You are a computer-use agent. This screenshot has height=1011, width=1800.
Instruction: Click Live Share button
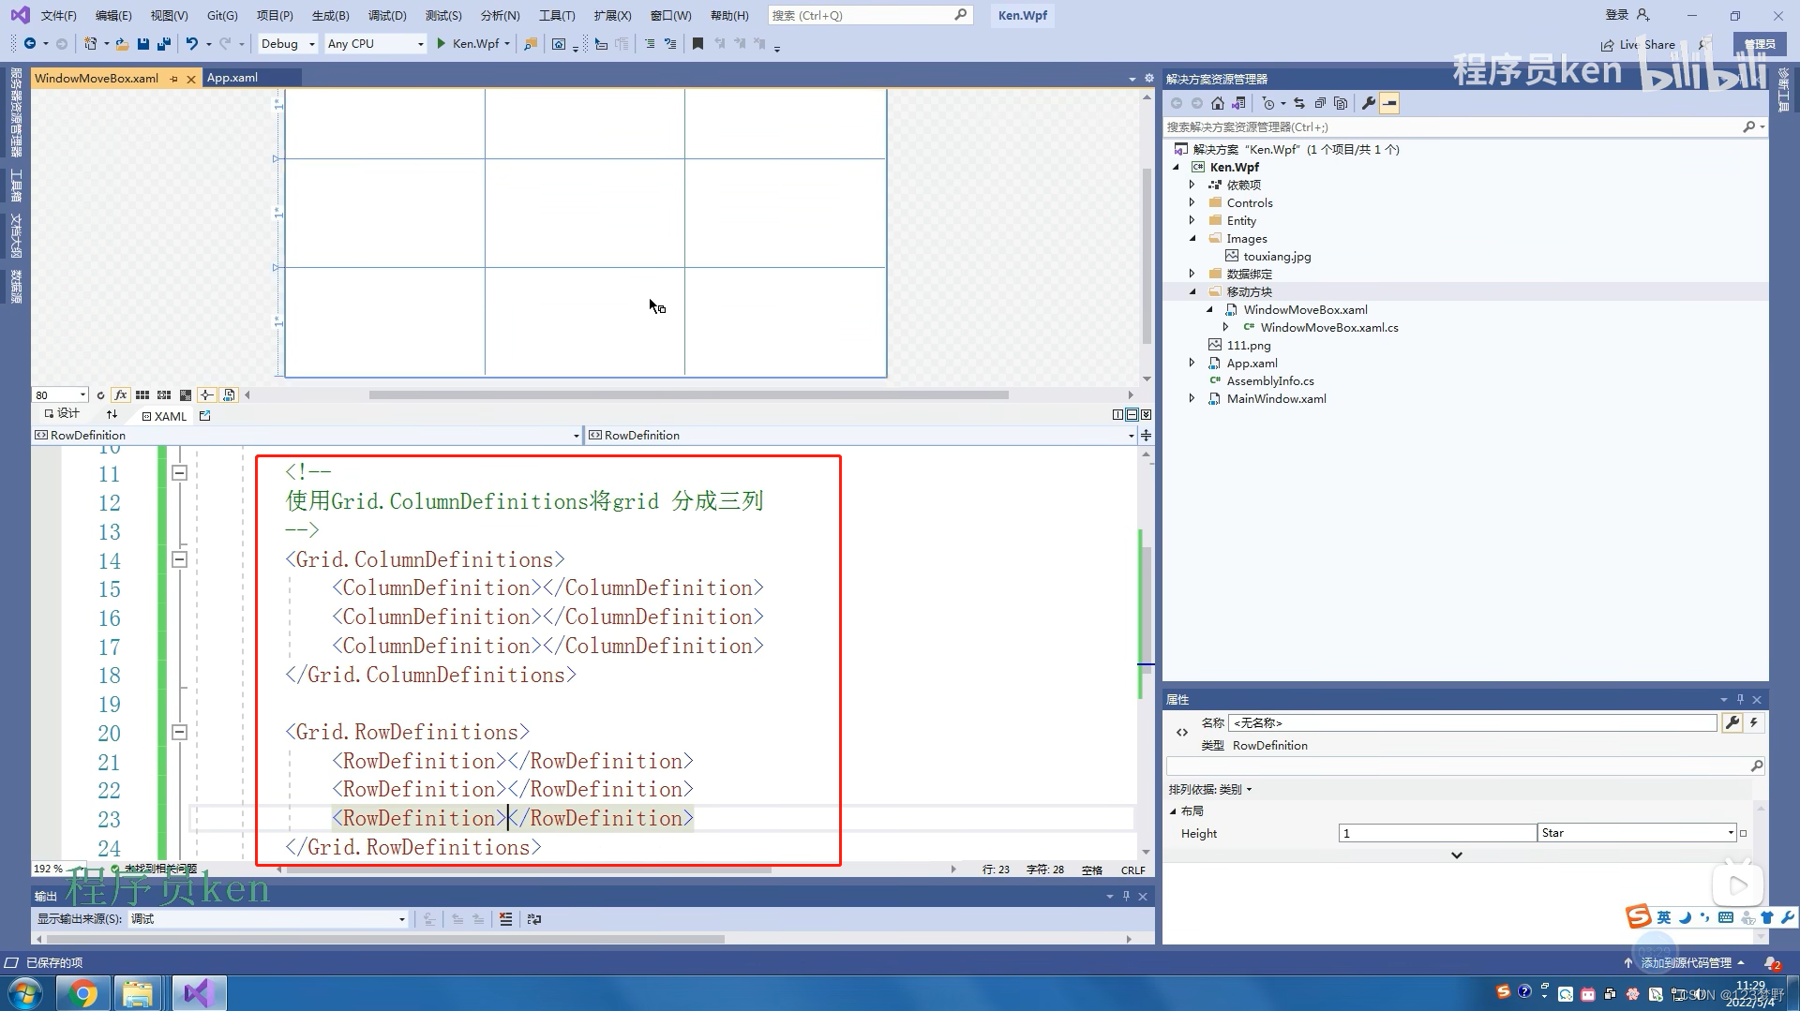pos(1638,44)
